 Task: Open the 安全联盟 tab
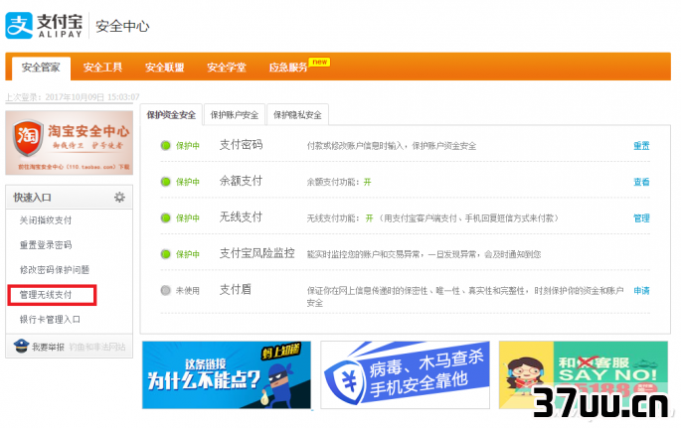(165, 68)
